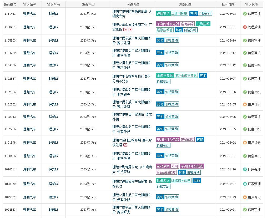
Task: Open complaint 理想L7提车时车辆有划痕 大幅度降价
Action: click(132, 14)
